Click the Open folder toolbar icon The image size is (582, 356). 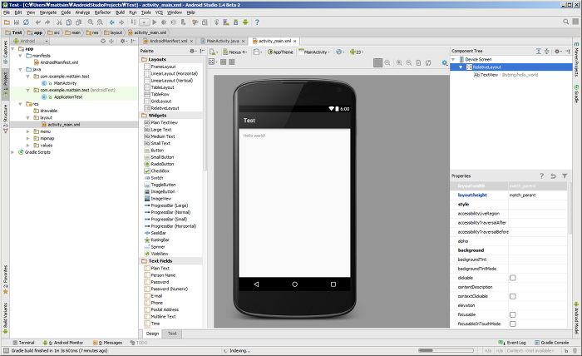pyautogui.click(x=7, y=22)
